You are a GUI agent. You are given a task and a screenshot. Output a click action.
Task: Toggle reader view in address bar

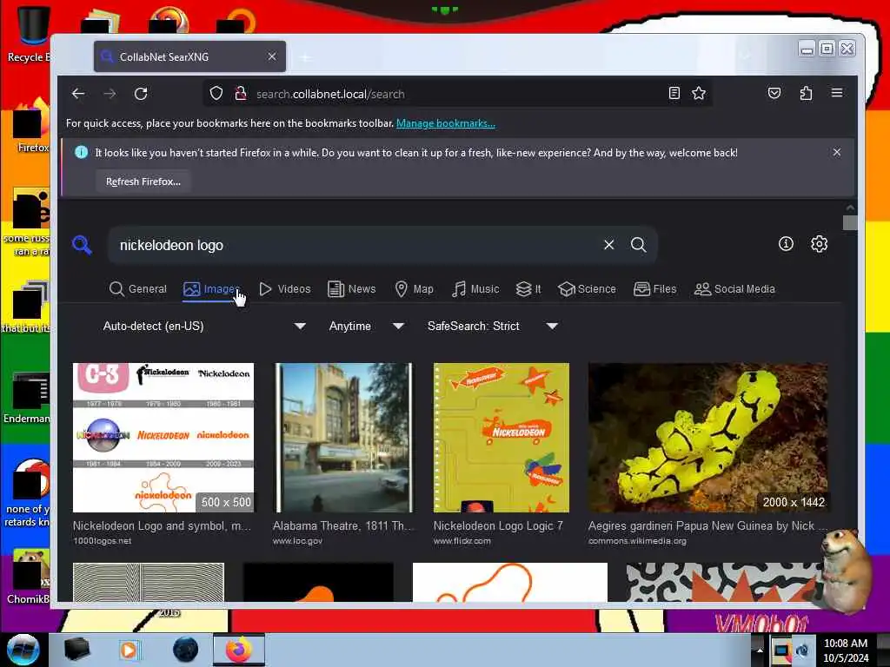[x=674, y=94]
